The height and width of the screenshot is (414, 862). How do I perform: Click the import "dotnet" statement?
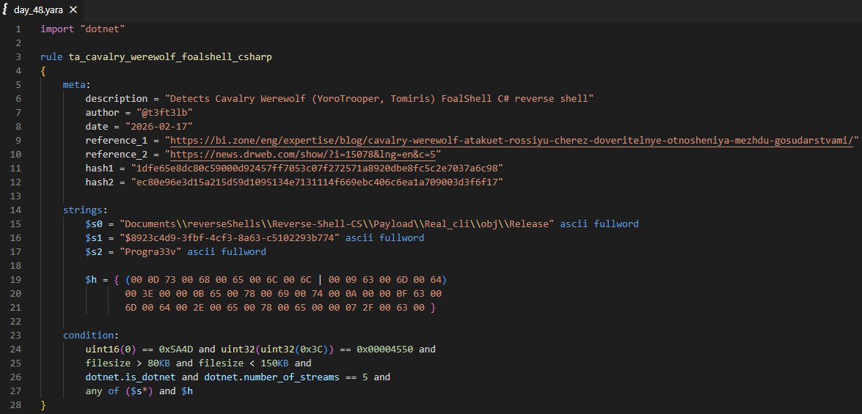coord(83,29)
